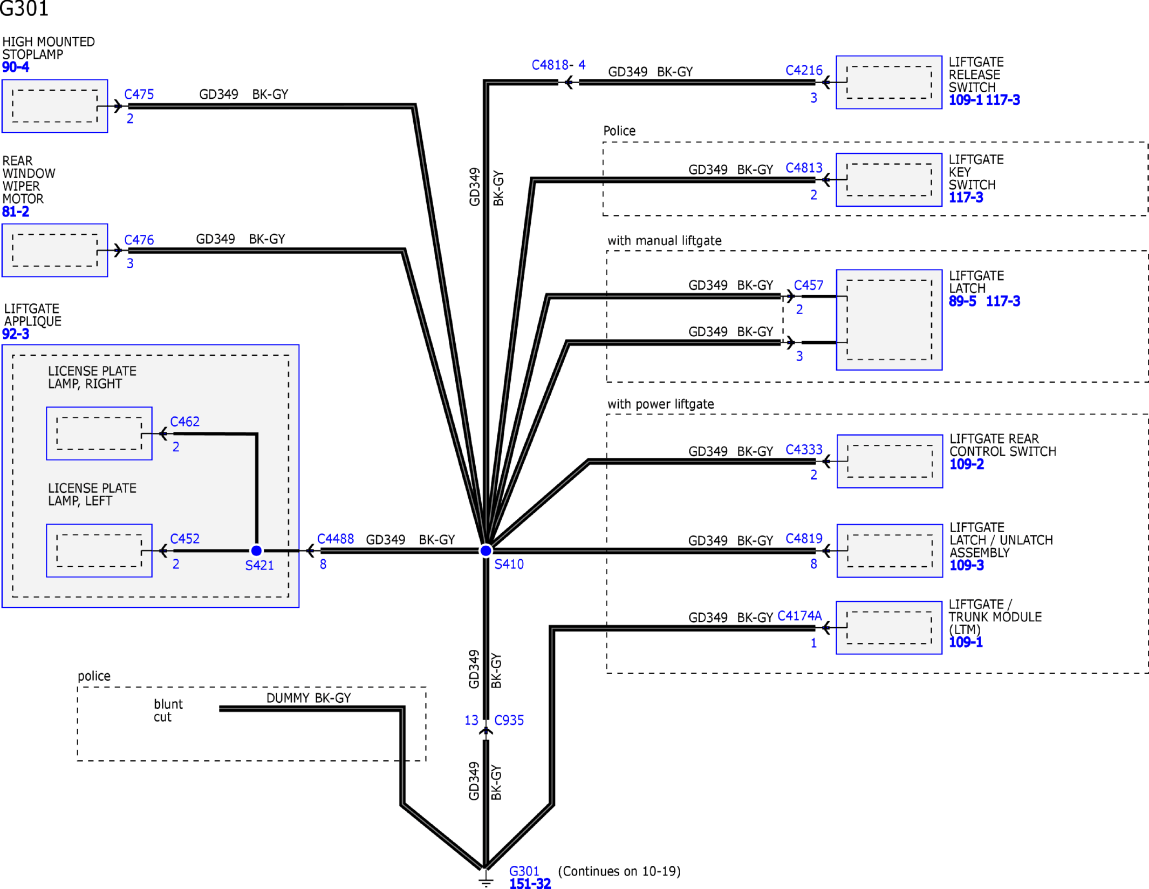Open the 109-3 latch assembly reference
This screenshot has height=889, width=1149.
966,565
